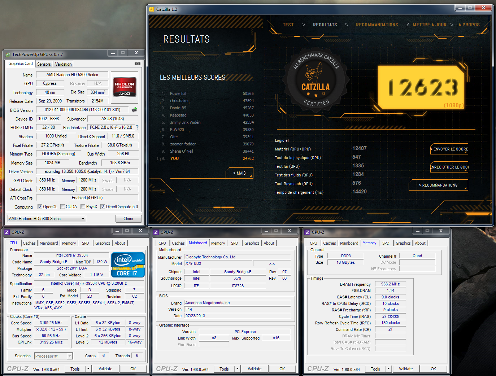
Task: Click the GPU-Z screenshot camera icon
Action: pyautogui.click(x=138, y=64)
